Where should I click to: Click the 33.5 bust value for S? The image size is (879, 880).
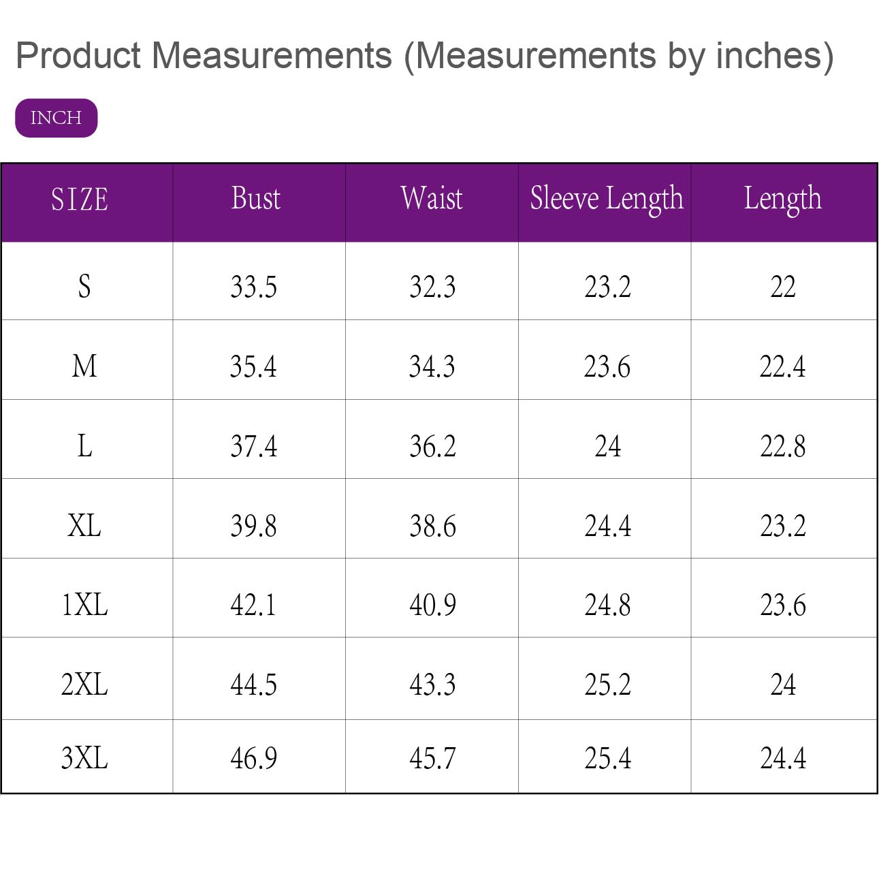click(254, 287)
